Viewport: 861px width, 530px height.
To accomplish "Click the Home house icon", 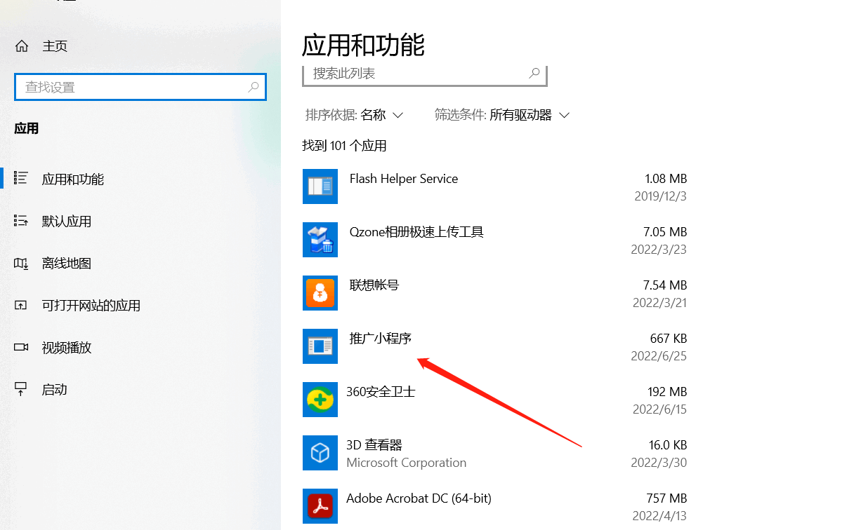I will 22,46.
